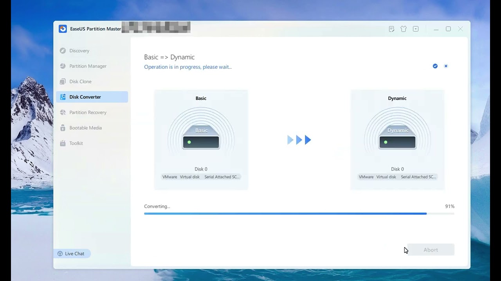The image size is (501, 281).
Task: Select Disk Converter in the sidebar
Action: pos(92,97)
